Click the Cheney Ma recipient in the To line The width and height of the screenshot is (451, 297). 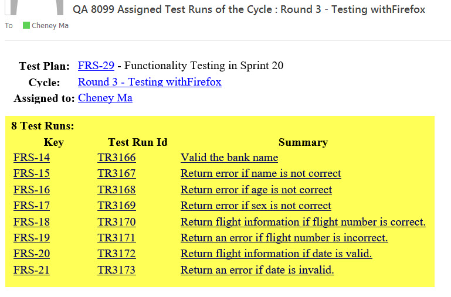(50, 26)
